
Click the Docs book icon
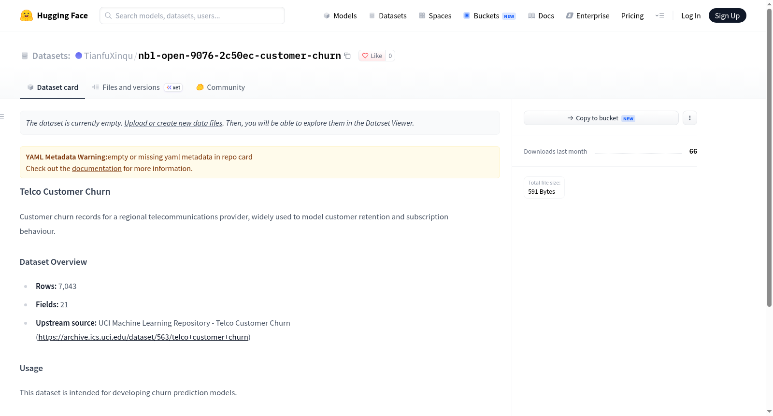531,15
